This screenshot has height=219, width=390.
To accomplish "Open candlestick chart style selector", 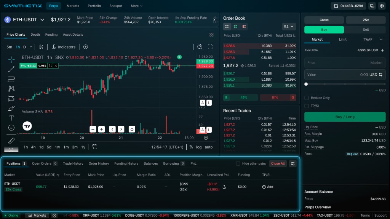I will pyautogui.click(x=41, y=47).
